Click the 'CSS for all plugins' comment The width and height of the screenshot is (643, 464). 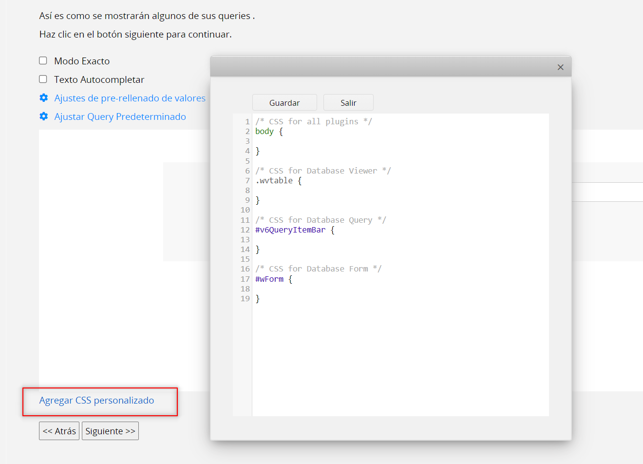(x=313, y=122)
